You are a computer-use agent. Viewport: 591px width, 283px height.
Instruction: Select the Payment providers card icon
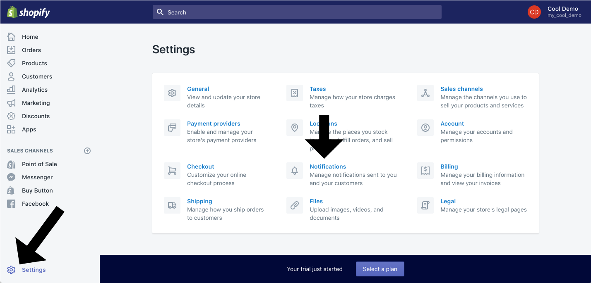coord(172,128)
